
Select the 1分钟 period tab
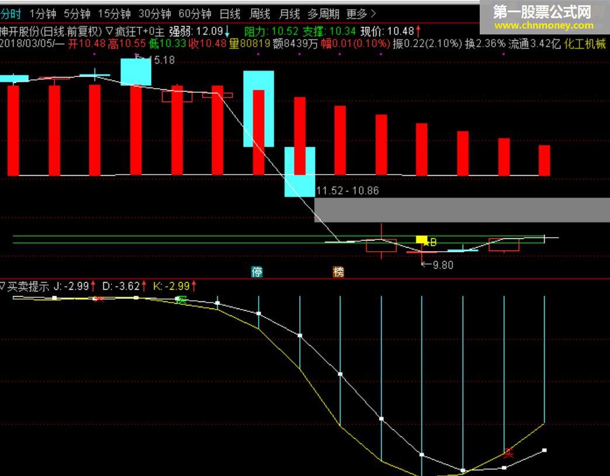coord(43,15)
